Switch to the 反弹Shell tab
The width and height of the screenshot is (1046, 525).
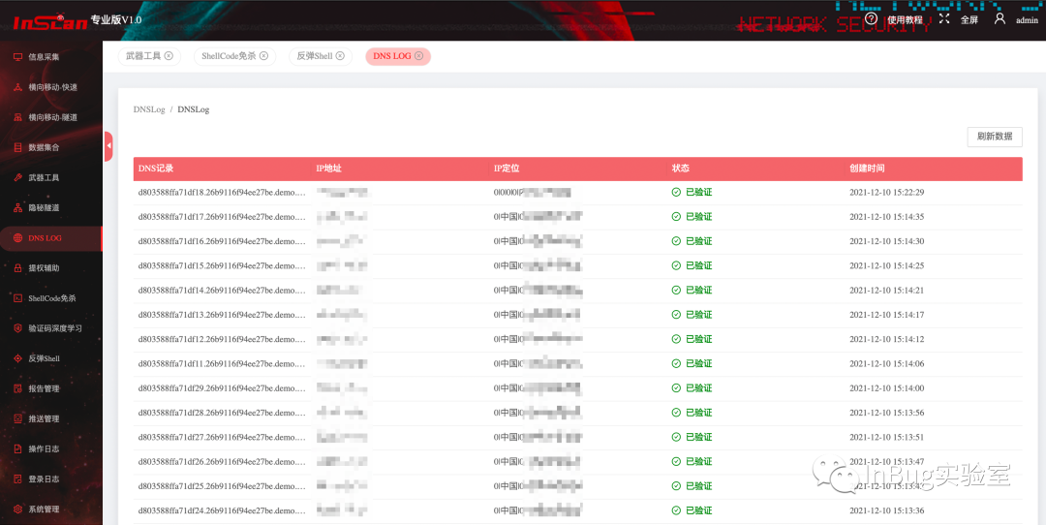point(321,56)
